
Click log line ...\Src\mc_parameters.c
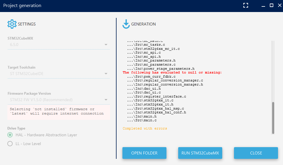pyautogui.click(x=151, y=65)
